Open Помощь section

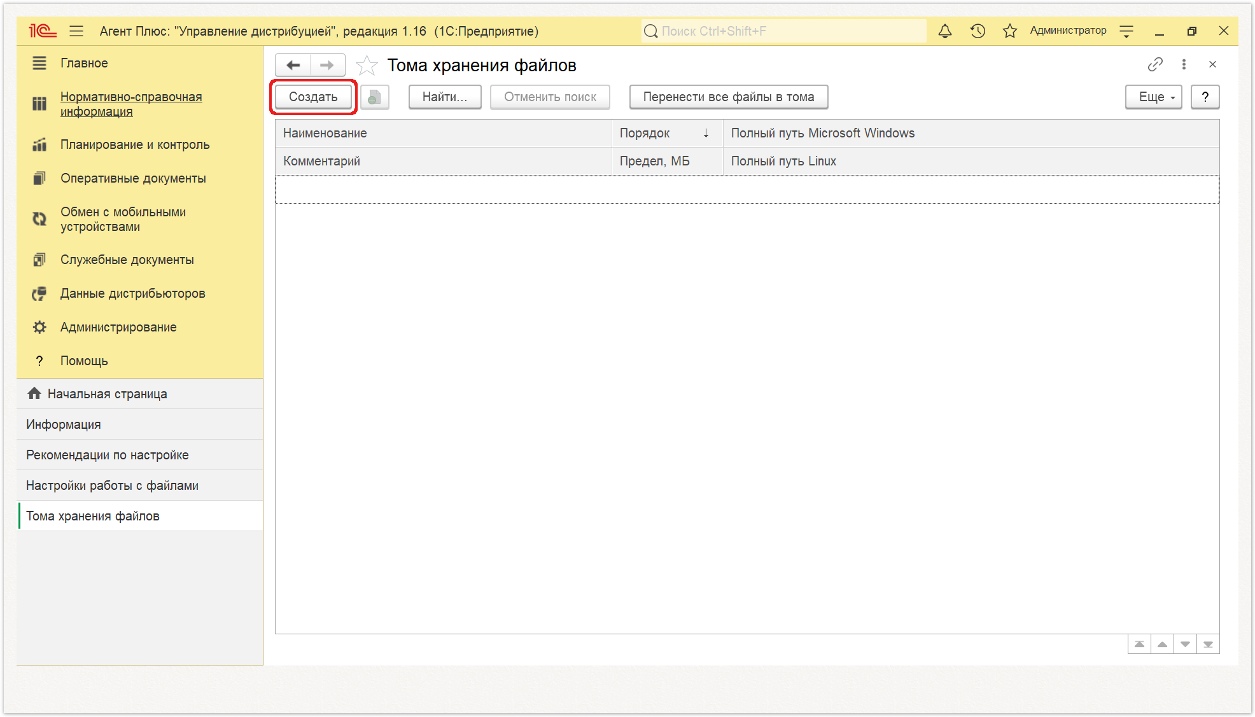pos(84,361)
